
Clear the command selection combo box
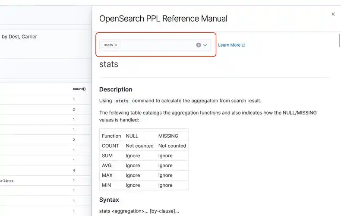click(x=198, y=45)
